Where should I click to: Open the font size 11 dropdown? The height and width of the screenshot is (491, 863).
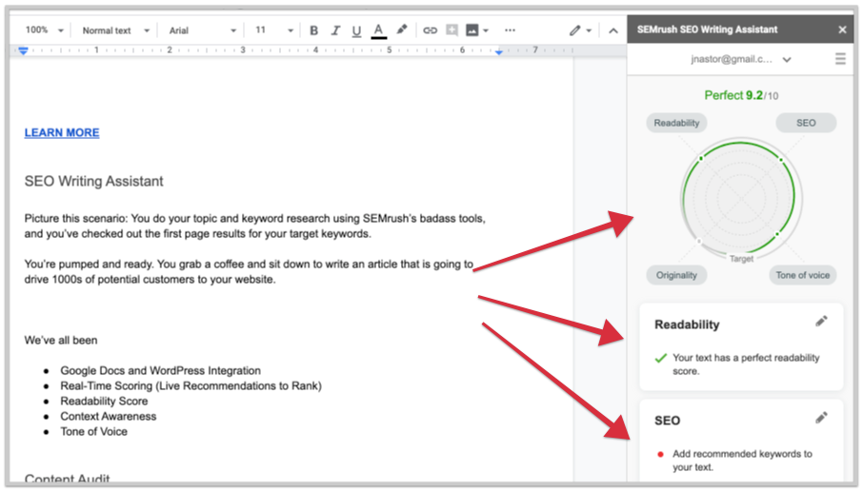point(274,30)
